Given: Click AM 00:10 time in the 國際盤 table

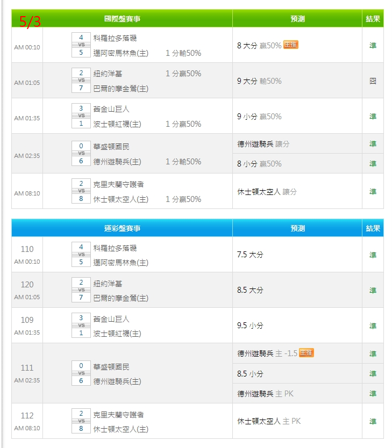Looking at the screenshot, I should click(x=27, y=47).
